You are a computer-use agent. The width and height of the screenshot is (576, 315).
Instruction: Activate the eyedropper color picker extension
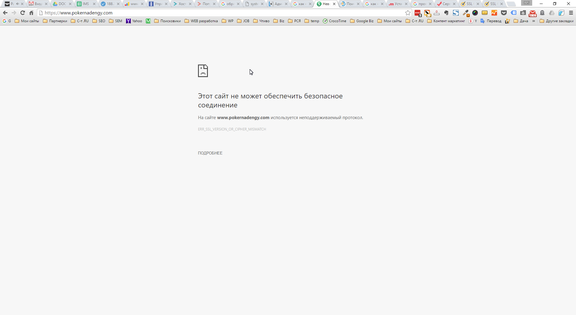click(466, 13)
